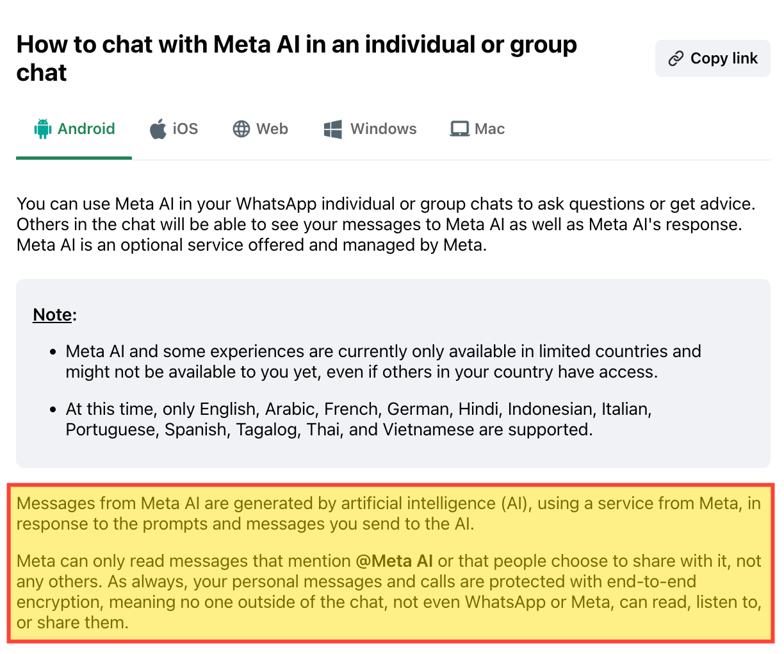This screenshot has width=784, height=654.
Task: Click the green Android mascot graphic
Action: click(42, 128)
